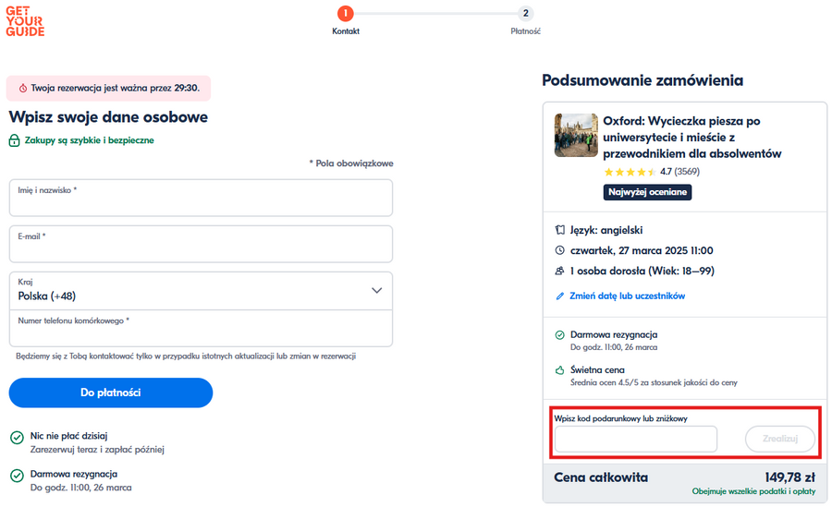Go to step 2 Płatność

[x=525, y=14]
